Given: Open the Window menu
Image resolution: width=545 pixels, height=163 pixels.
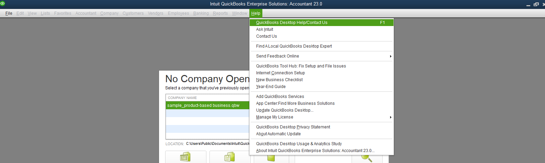Looking at the screenshot, I should click(240, 13).
